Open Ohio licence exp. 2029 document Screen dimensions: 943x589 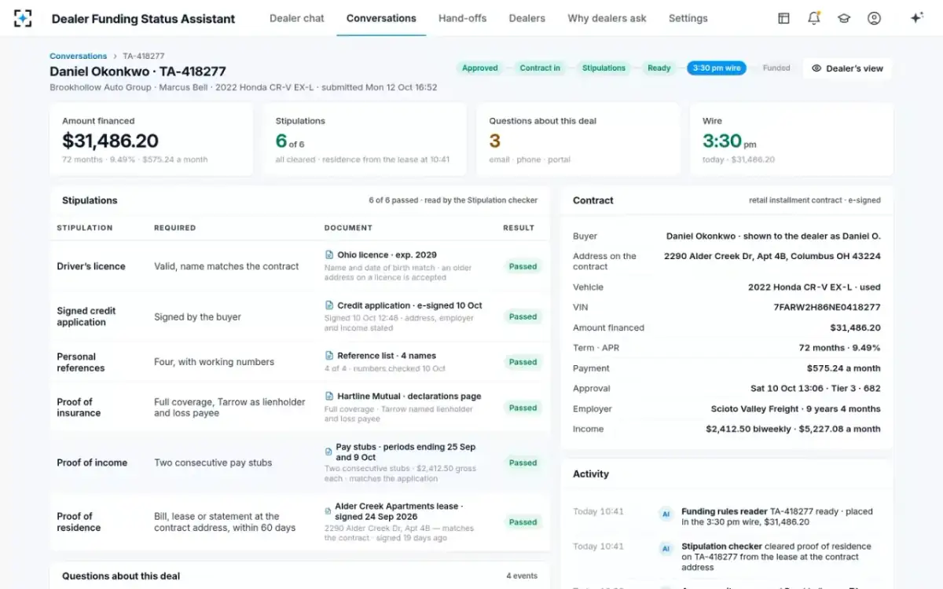click(x=387, y=254)
